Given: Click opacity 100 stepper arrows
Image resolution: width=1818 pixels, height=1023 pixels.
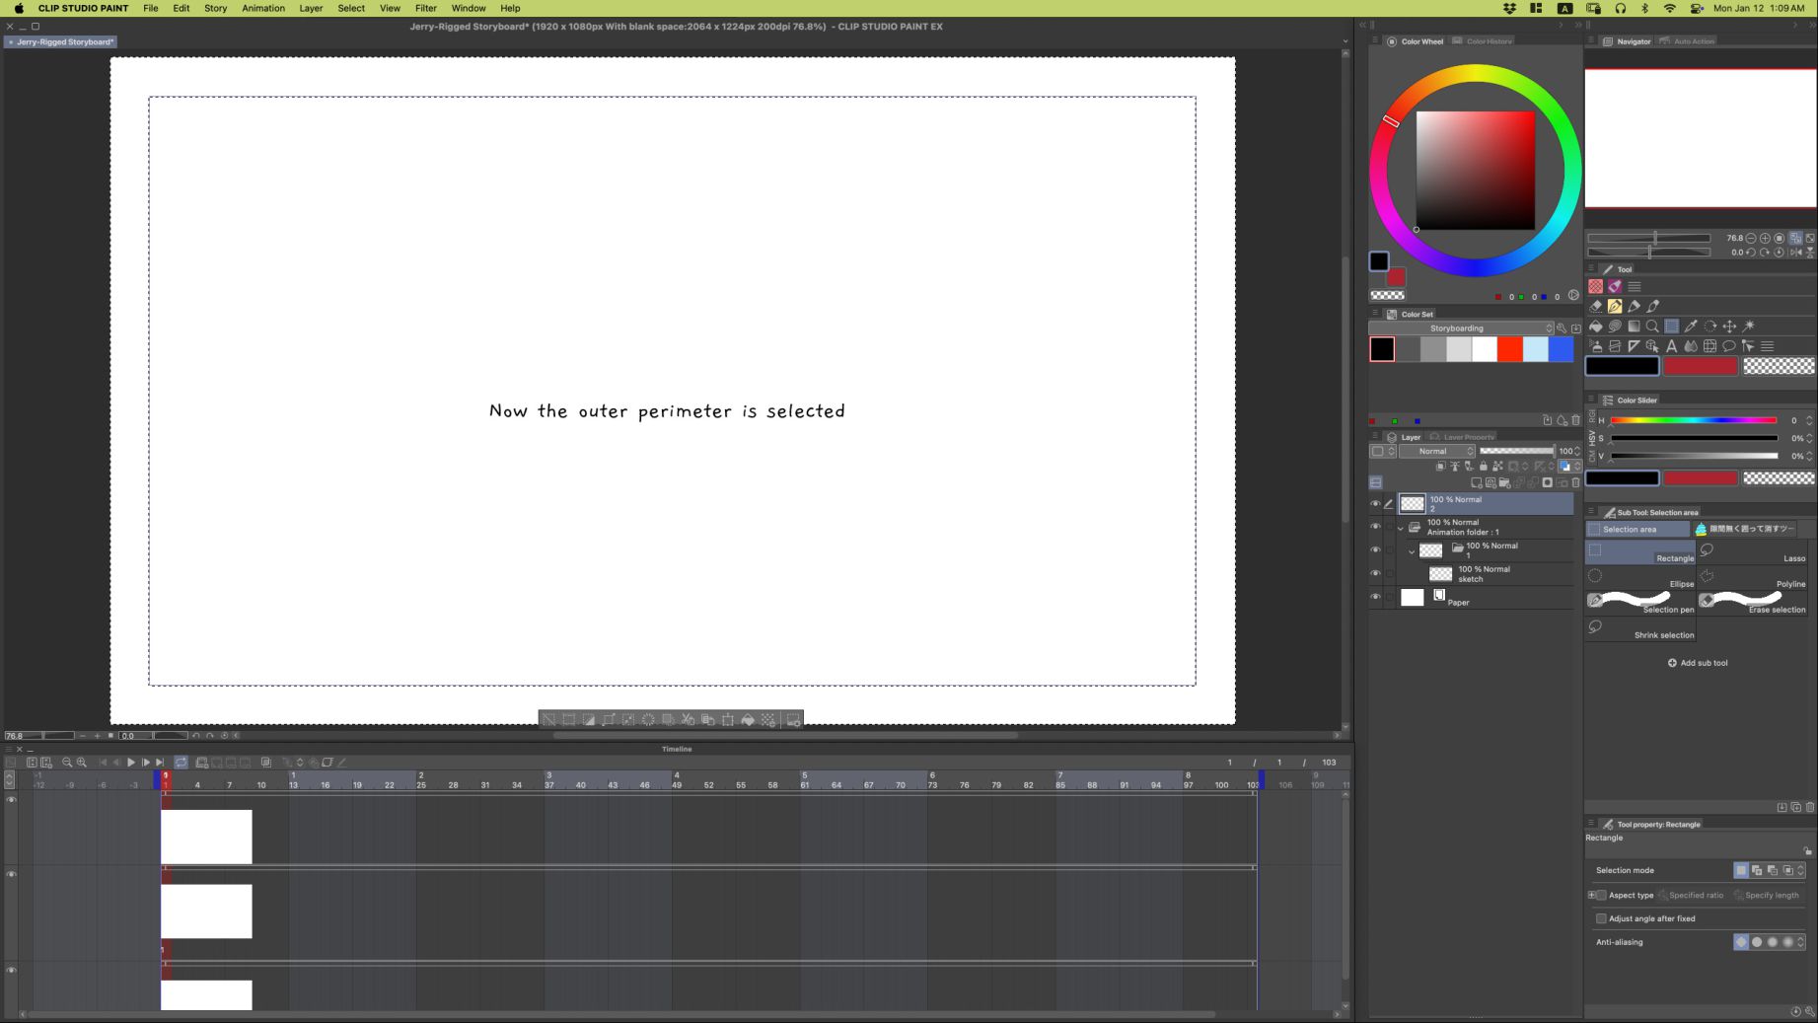Looking at the screenshot, I should tap(1577, 451).
